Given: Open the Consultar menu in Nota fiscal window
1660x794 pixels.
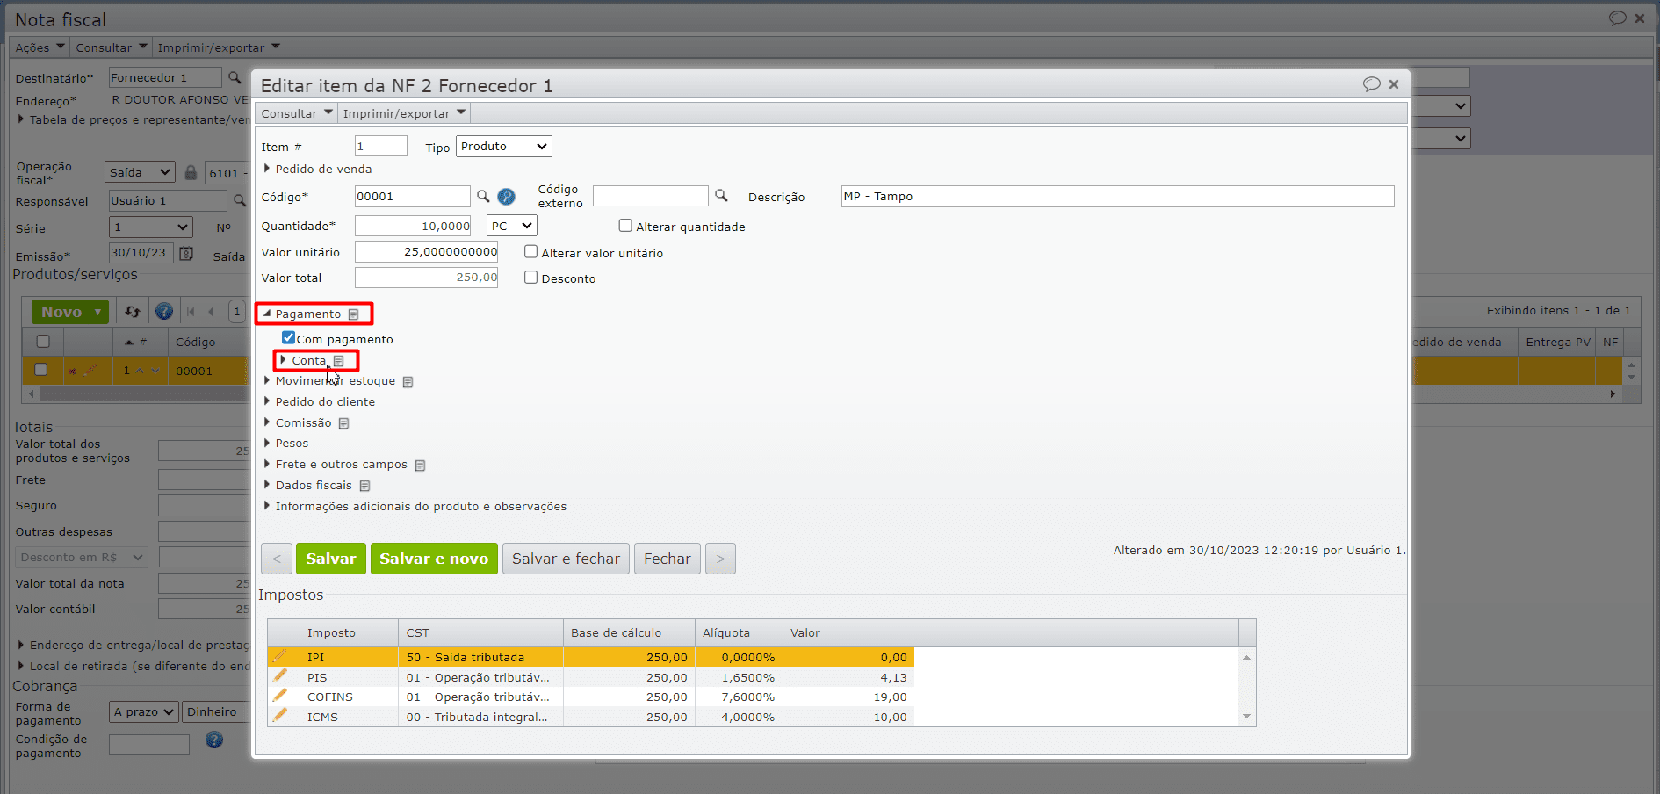Looking at the screenshot, I should coord(112,47).
